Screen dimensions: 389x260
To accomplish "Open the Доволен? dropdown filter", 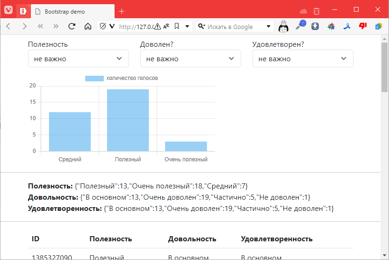I will 190,59.
